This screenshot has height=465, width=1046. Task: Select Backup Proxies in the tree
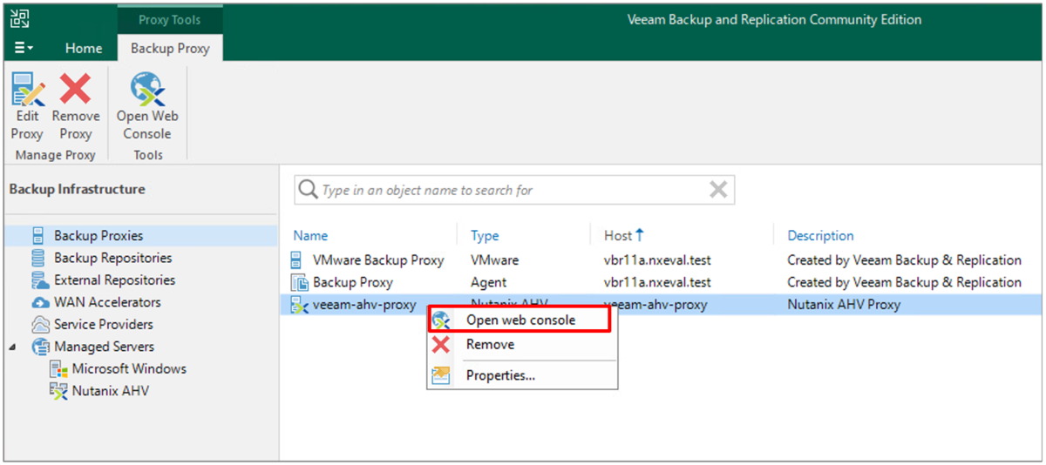98,235
